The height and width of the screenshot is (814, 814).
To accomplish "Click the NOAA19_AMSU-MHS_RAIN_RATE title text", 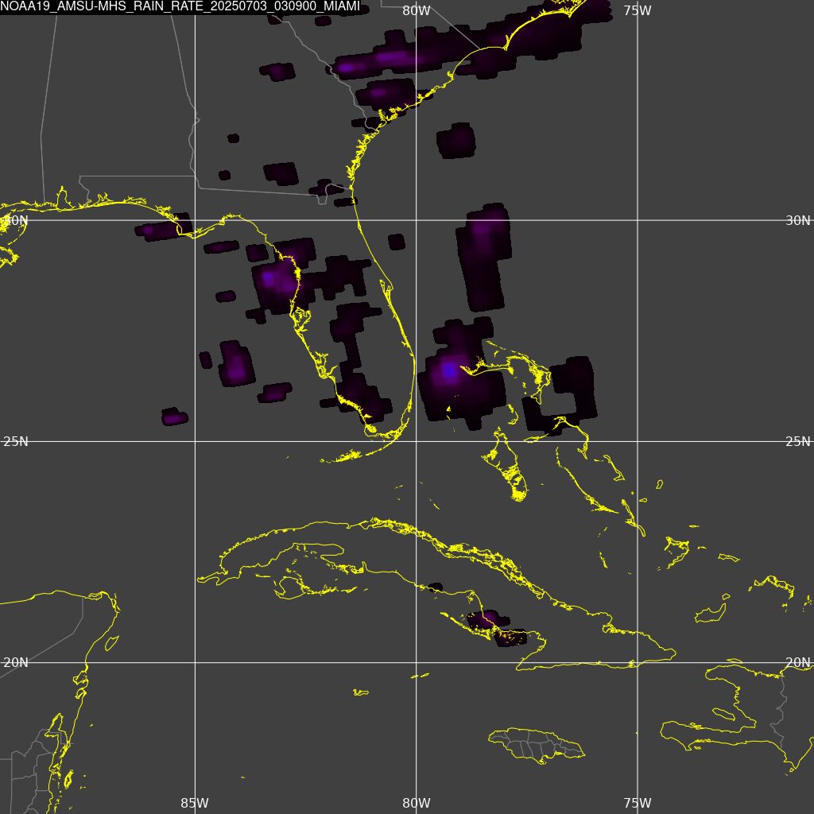I will [x=180, y=6].
